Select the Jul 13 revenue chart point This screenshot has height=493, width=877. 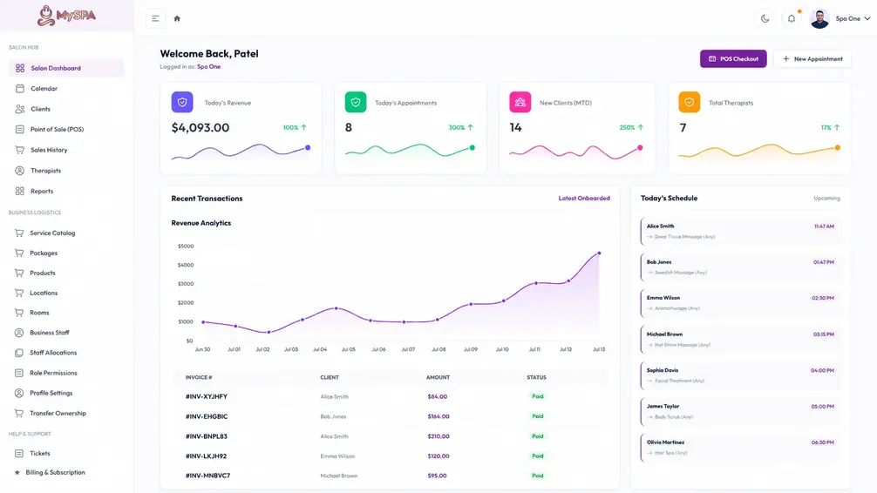(599, 253)
